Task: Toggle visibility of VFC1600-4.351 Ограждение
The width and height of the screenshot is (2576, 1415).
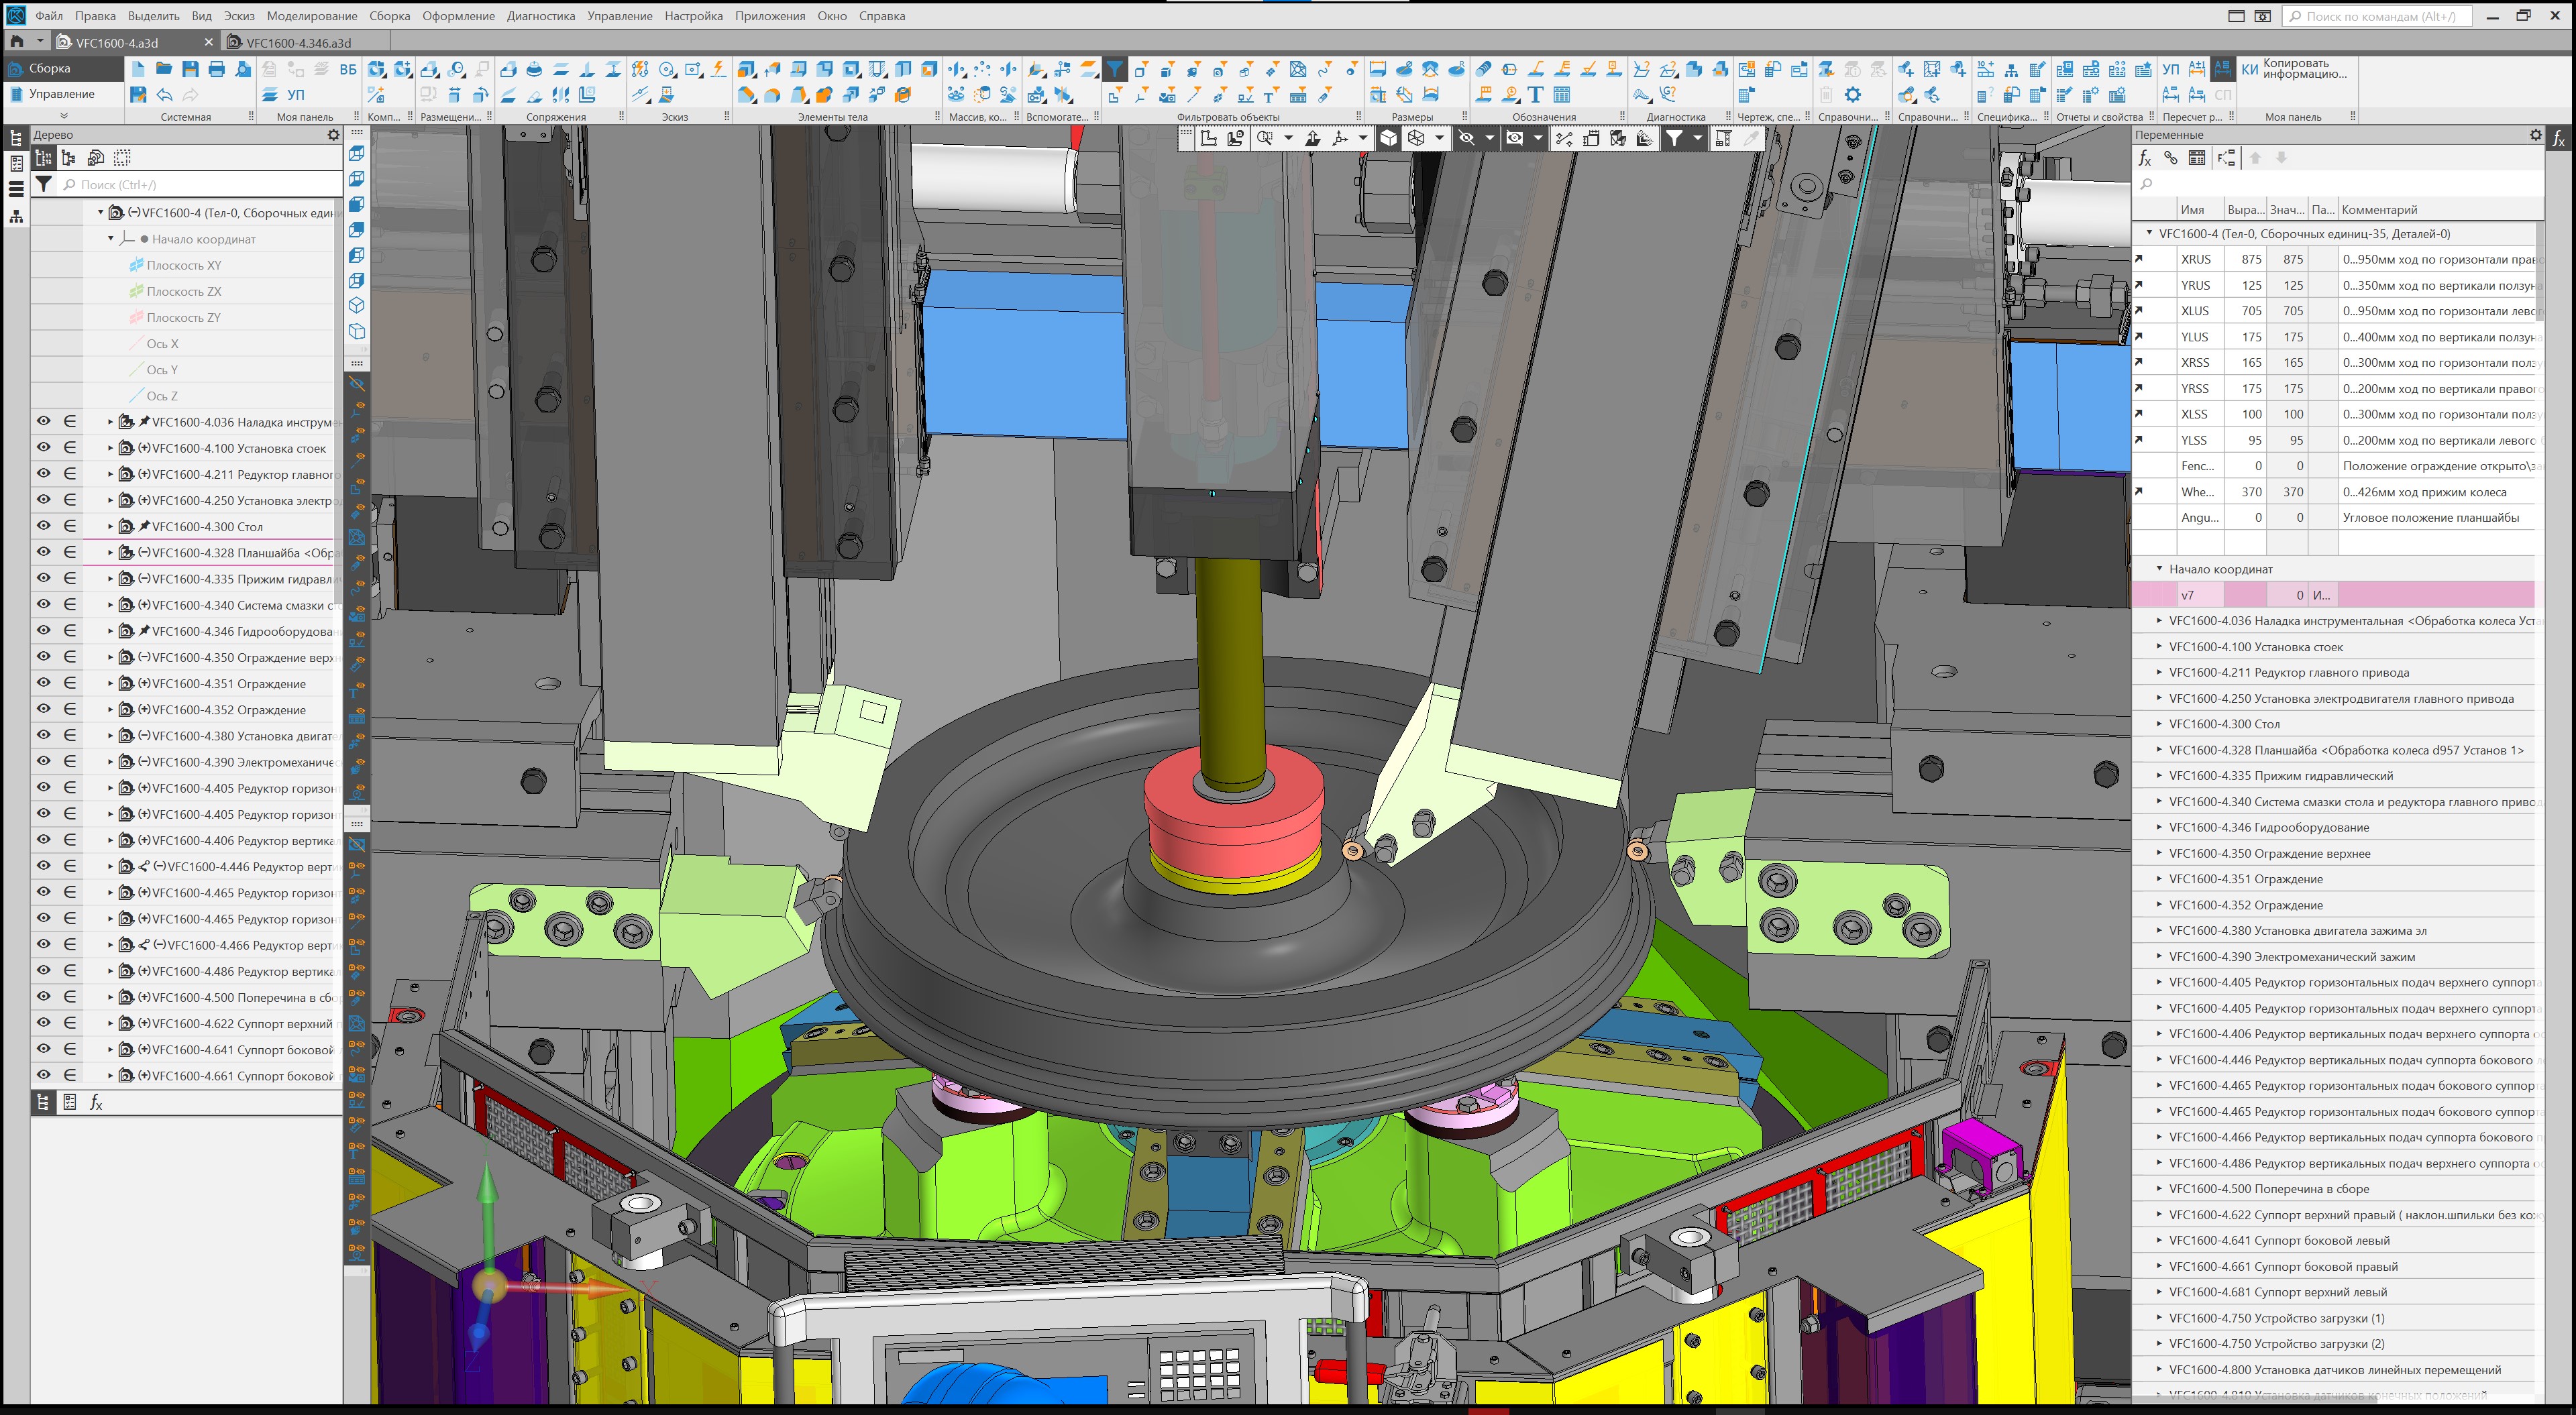Action: coord(44,683)
